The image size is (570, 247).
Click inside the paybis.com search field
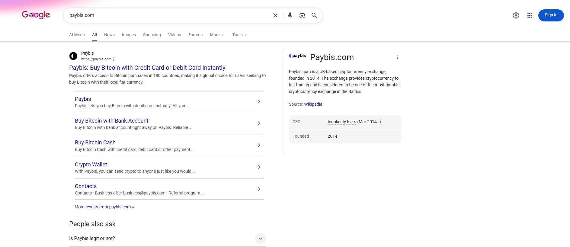click(169, 15)
